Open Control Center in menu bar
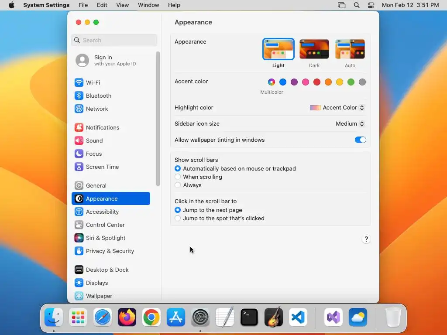 371,5
